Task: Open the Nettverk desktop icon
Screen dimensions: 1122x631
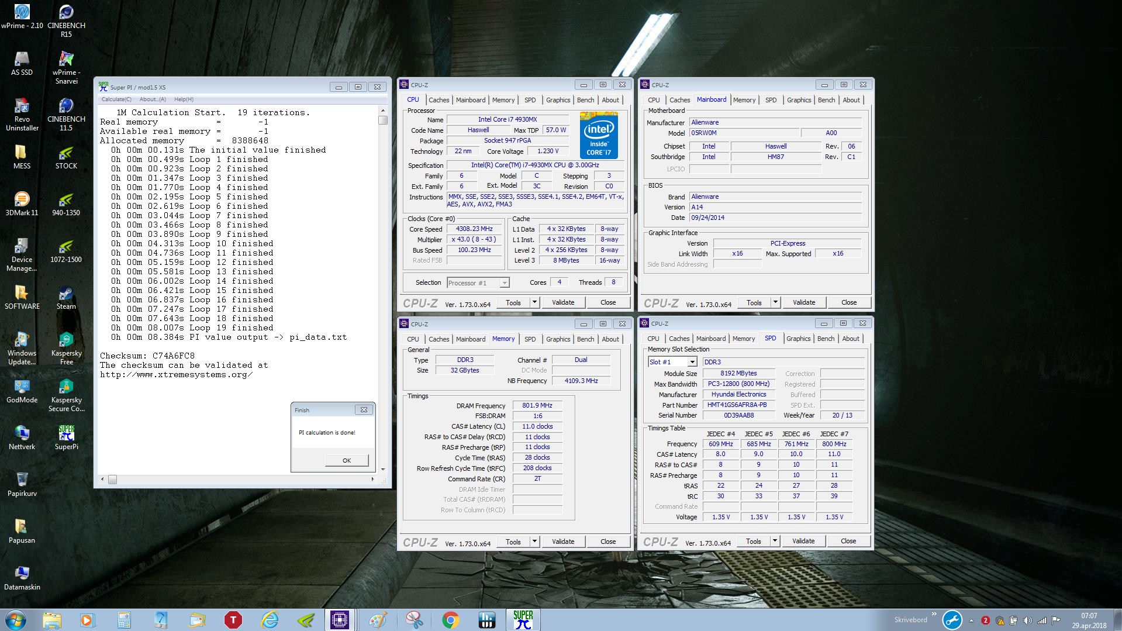Action: [x=22, y=437]
